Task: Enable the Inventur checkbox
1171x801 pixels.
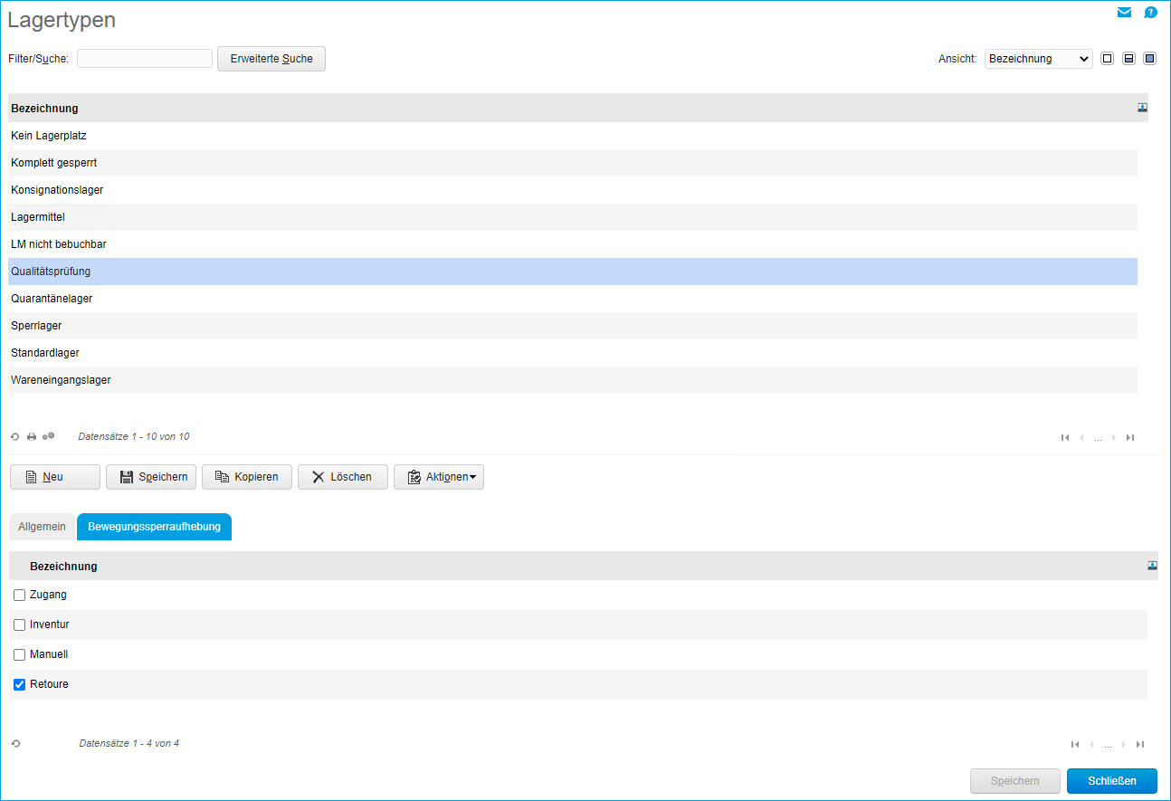Action: 20,625
